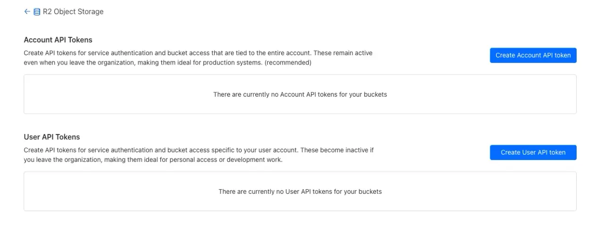
Task: Create a new Account API token
Action: pos(533,55)
